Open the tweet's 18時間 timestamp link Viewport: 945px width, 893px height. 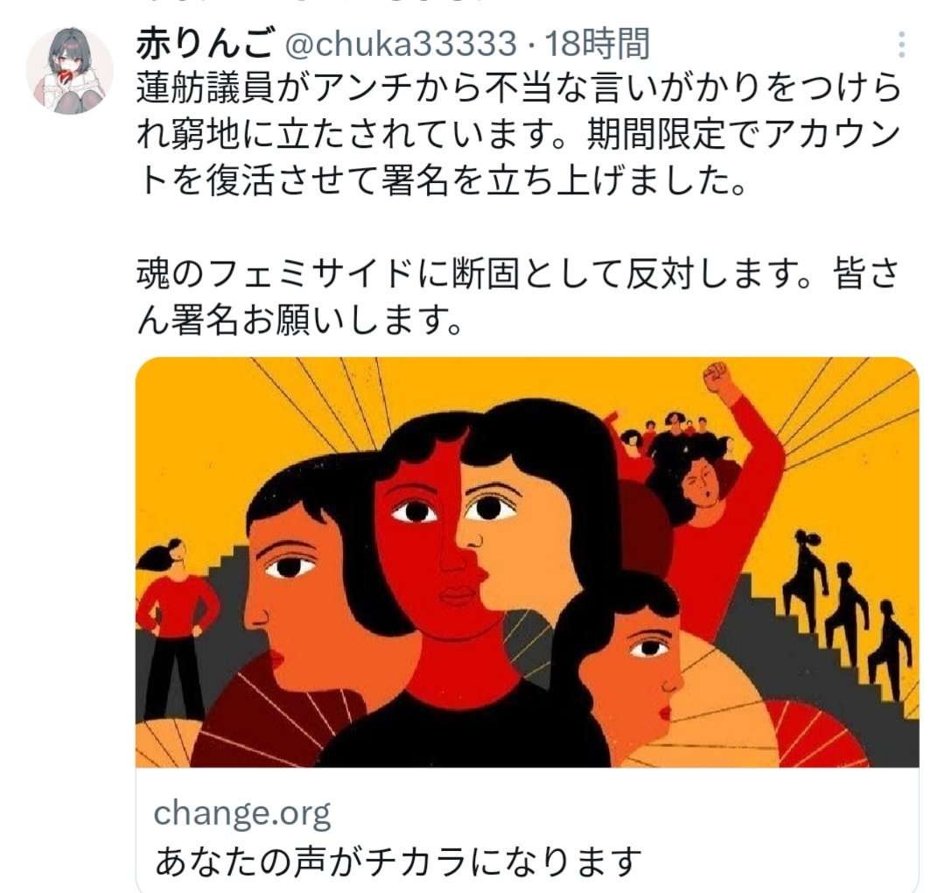point(598,45)
